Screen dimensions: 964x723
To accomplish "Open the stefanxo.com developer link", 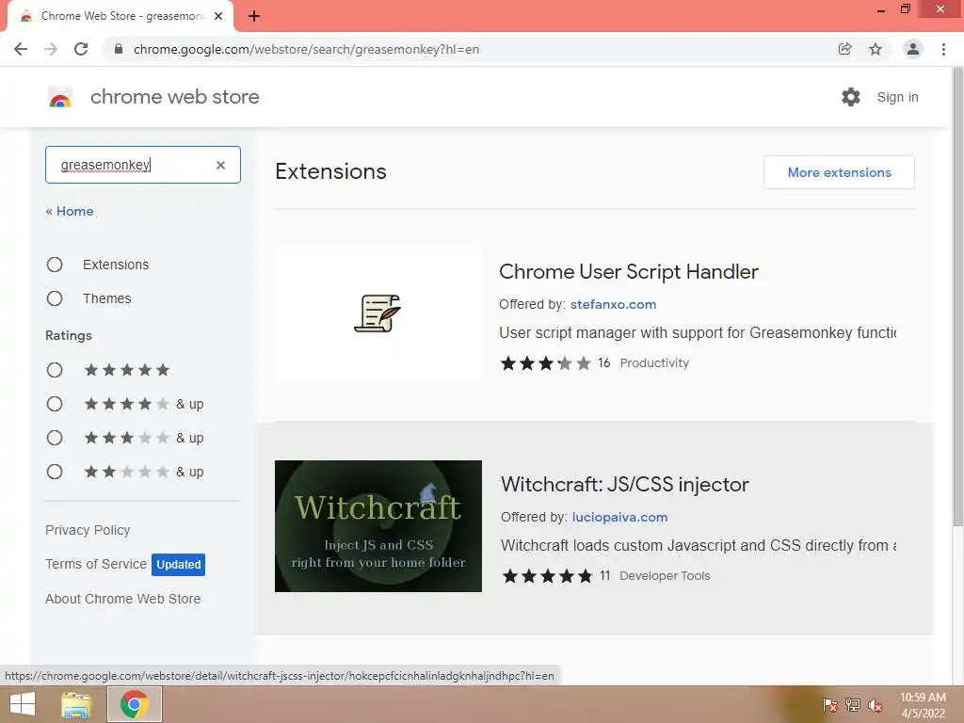I will click(613, 304).
